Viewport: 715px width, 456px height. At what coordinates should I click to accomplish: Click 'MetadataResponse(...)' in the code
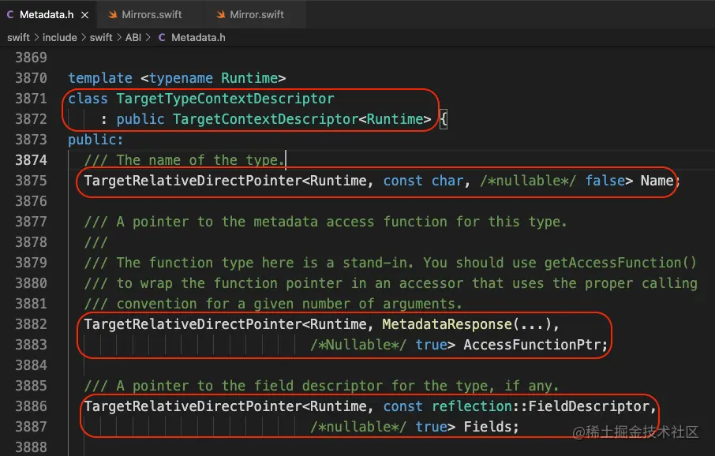point(466,324)
